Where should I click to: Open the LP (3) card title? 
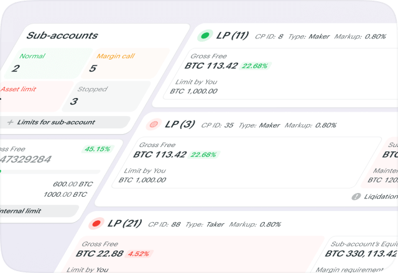tap(180, 125)
